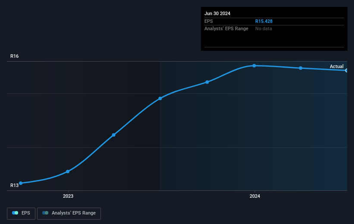354x224 pixels.
Task: Click the fifth EPS data point between the shaded region's start and the peak
Action: coord(207,82)
